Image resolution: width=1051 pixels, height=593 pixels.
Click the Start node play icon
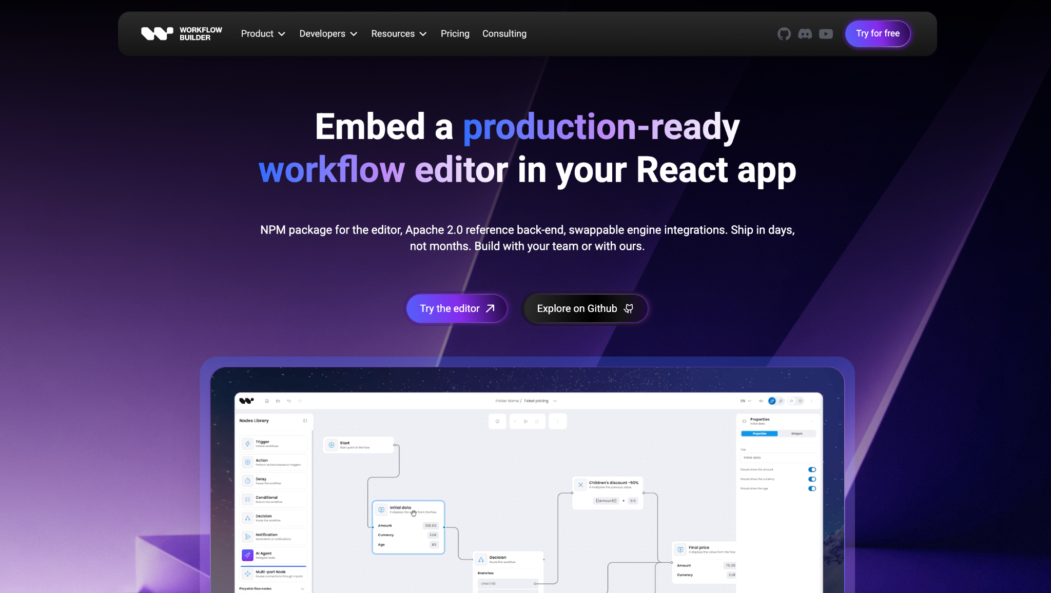pyautogui.click(x=332, y=445)
